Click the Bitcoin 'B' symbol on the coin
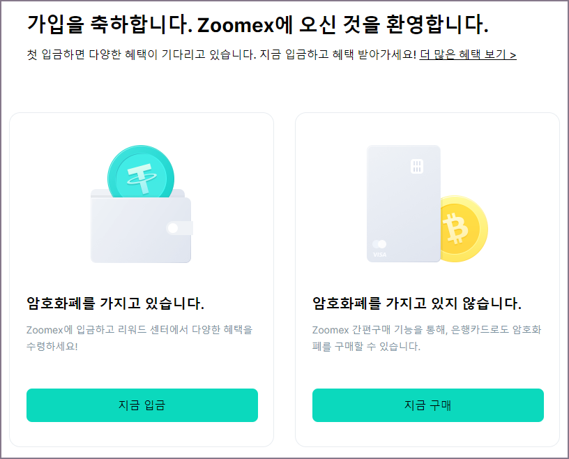Viewport: 569px width, 459px height. pos(456,227)
